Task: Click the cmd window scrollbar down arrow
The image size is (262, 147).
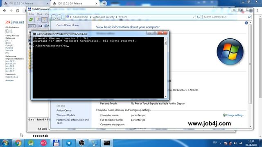Action: click(x=165, y=97)
